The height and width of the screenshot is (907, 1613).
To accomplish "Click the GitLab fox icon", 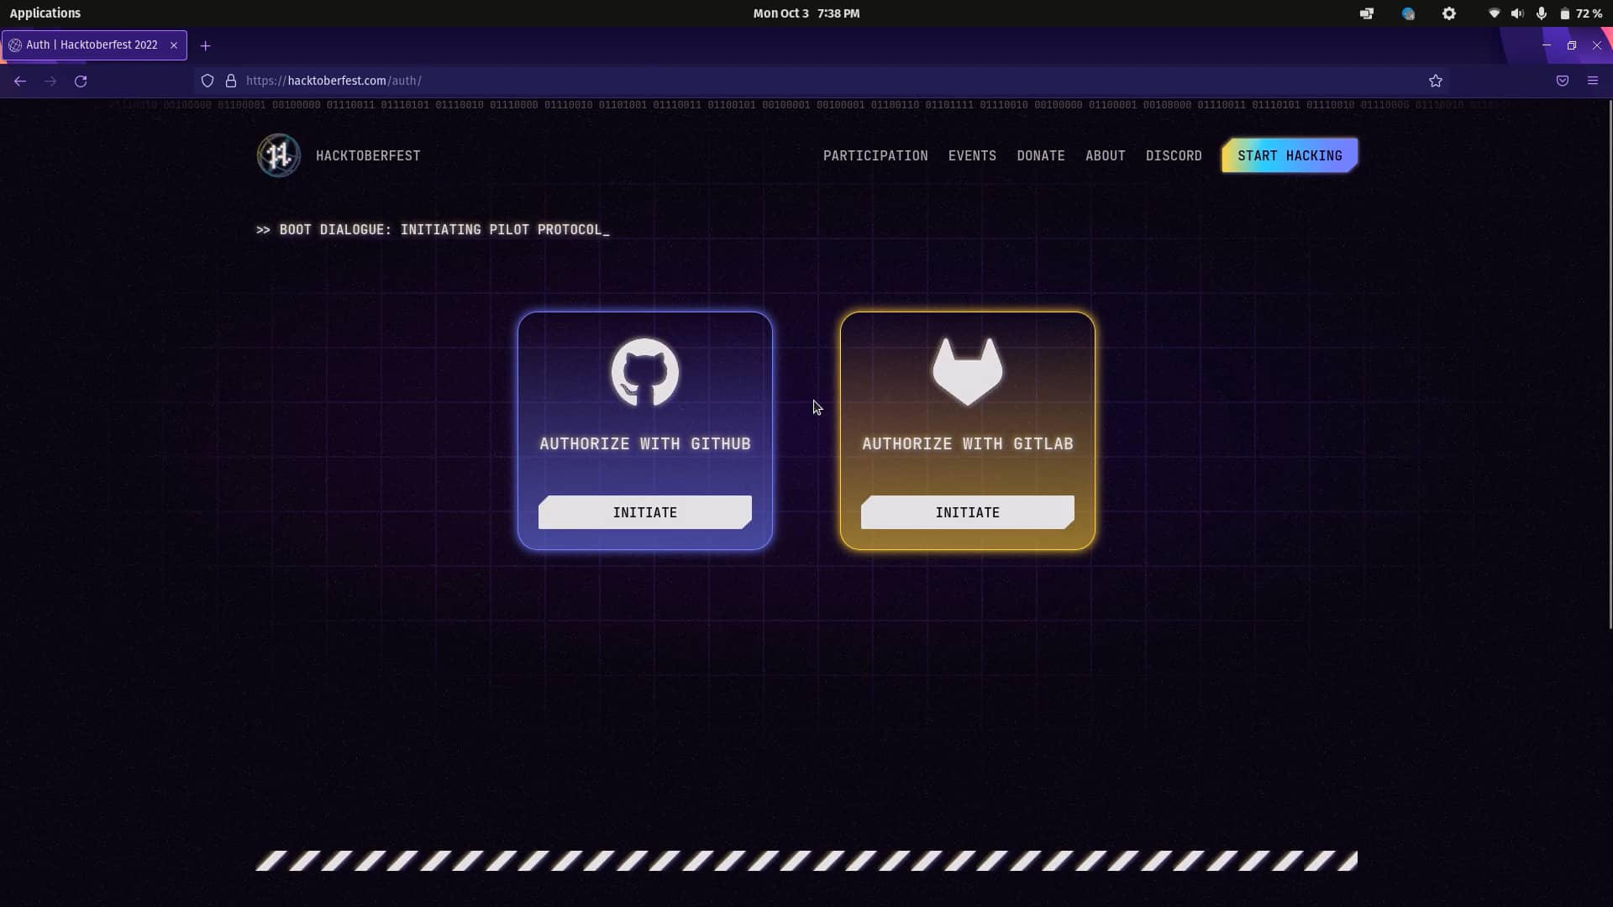I will [967, 370].
